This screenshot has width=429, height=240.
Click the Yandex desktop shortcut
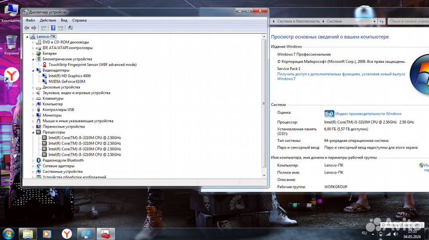(11, 77)
